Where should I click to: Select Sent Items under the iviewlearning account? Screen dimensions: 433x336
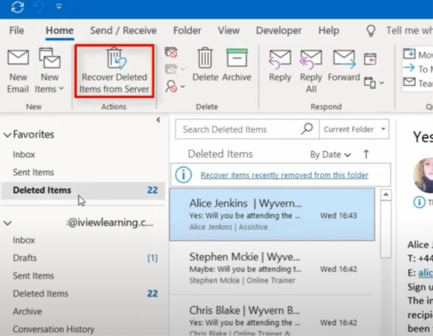click(34, 276)
